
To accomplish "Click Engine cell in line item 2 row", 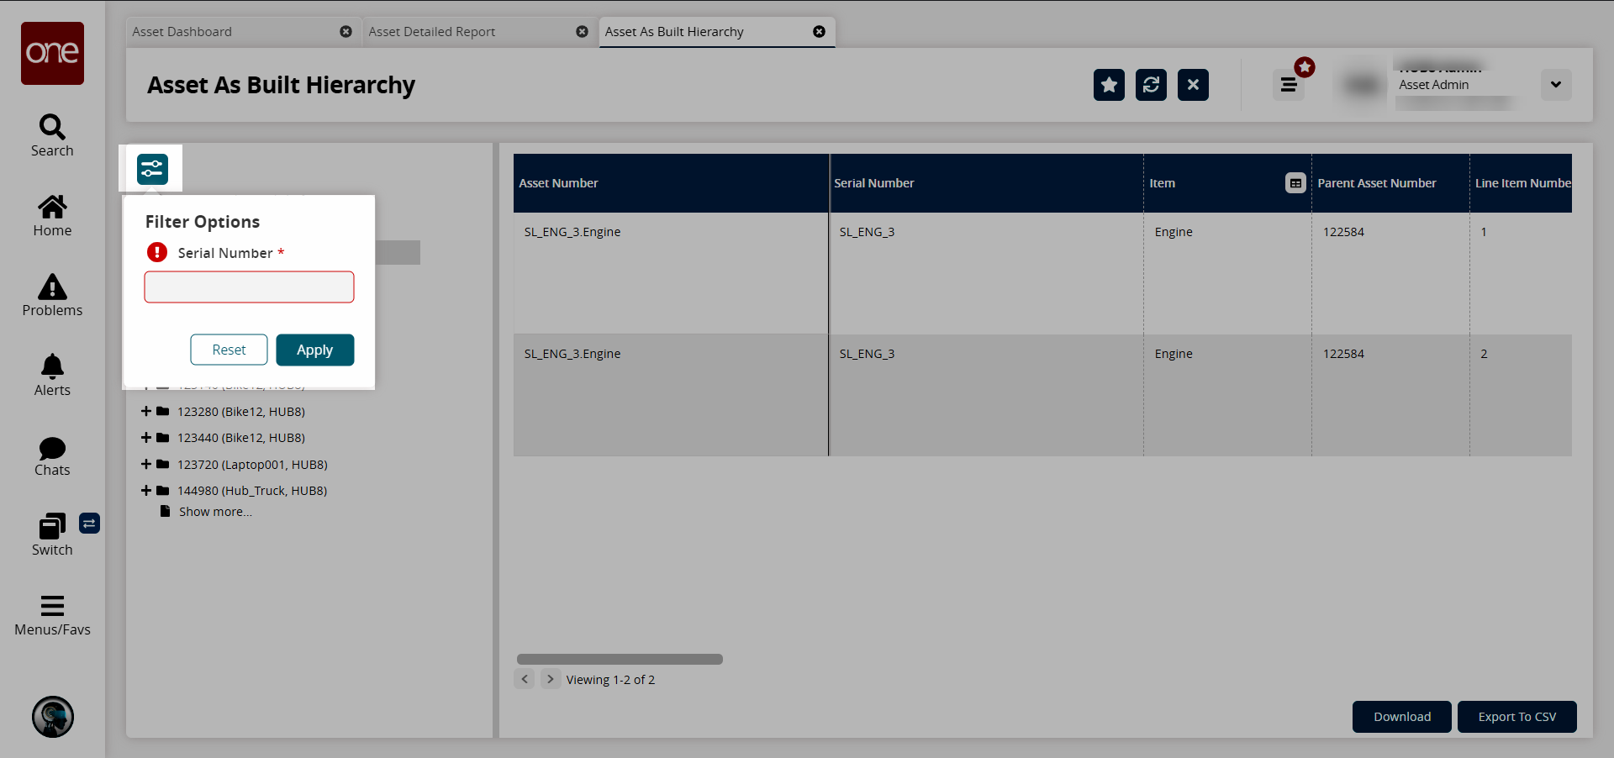I will click(x=1174, y=354).
